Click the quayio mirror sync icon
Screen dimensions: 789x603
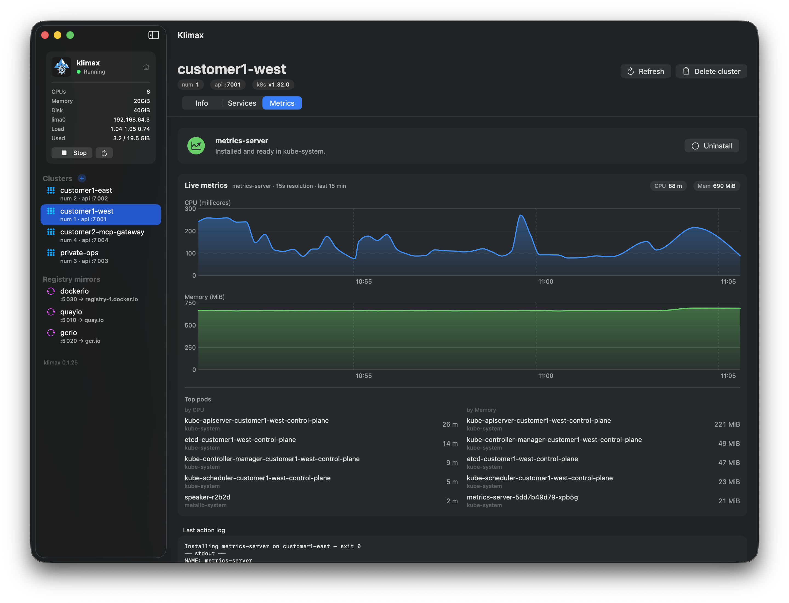click(x=51, y=312)
